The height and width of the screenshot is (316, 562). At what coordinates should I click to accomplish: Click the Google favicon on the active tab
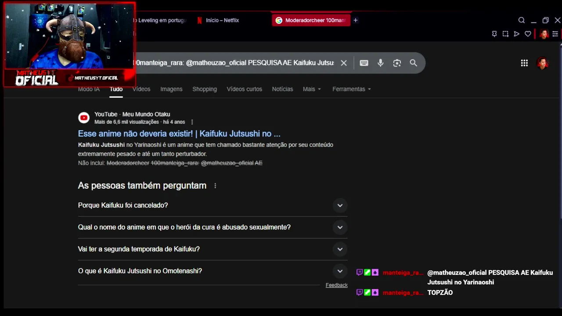coord(279,20)
